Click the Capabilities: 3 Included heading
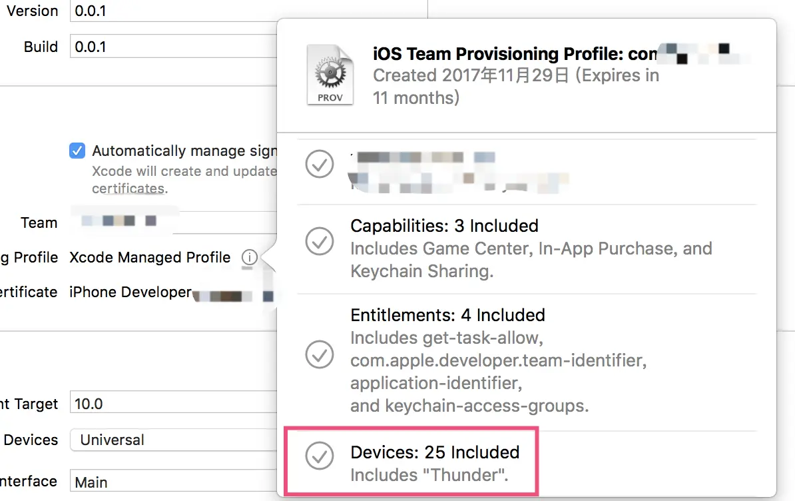Screen dimensions: 795x501 [x=444, y=226]
